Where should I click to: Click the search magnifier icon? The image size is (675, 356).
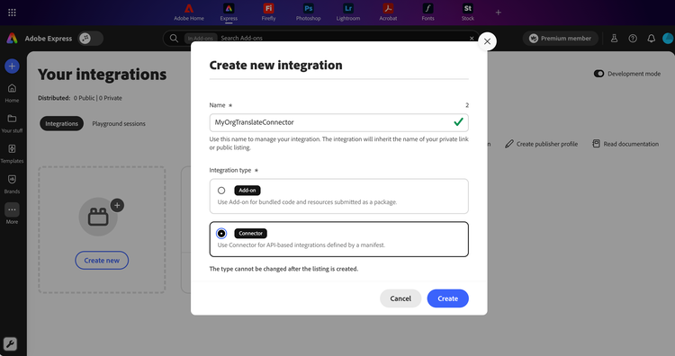[174, 39]
